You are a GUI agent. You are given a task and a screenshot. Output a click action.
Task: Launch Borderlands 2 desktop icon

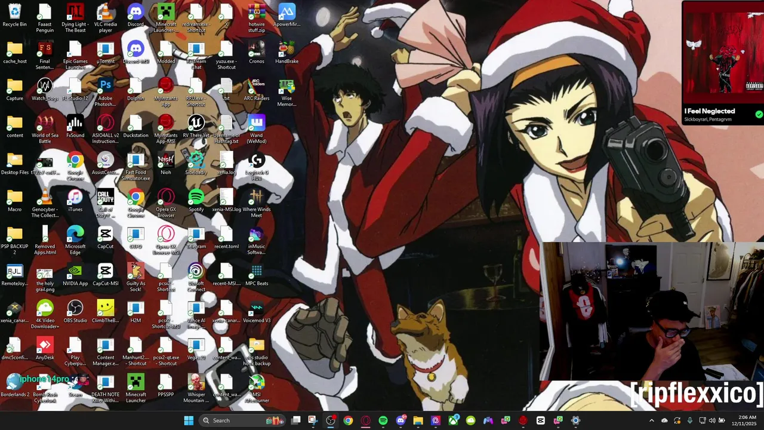[x=14, y=386]
